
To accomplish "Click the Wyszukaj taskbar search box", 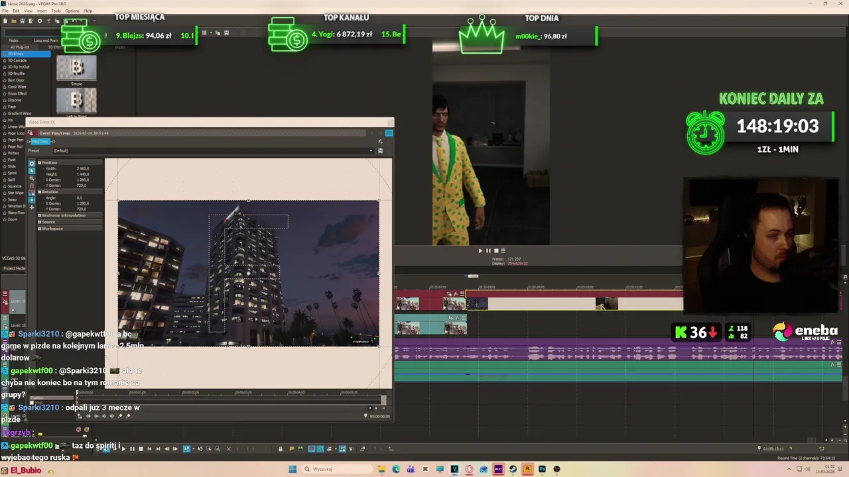I will tap(337, 469).
